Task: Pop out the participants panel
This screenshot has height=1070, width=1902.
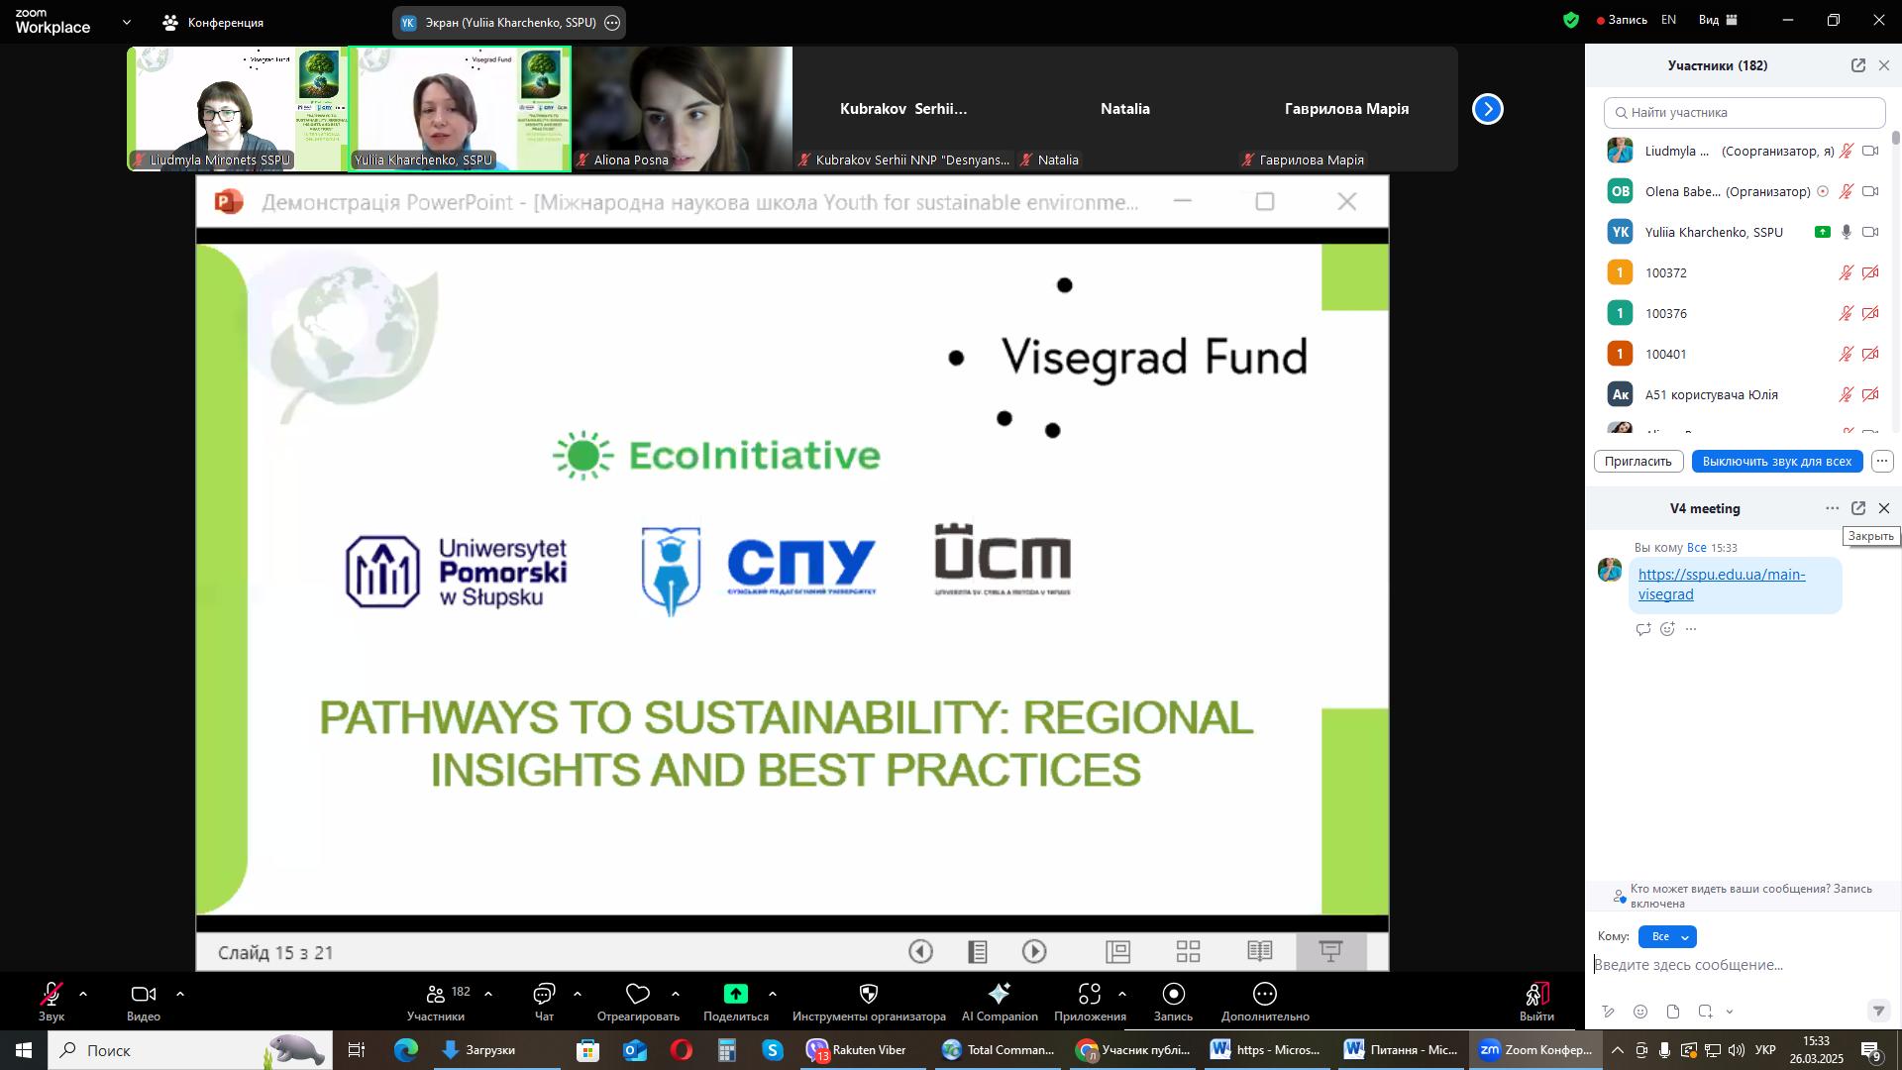Action: coord(1857,65)
